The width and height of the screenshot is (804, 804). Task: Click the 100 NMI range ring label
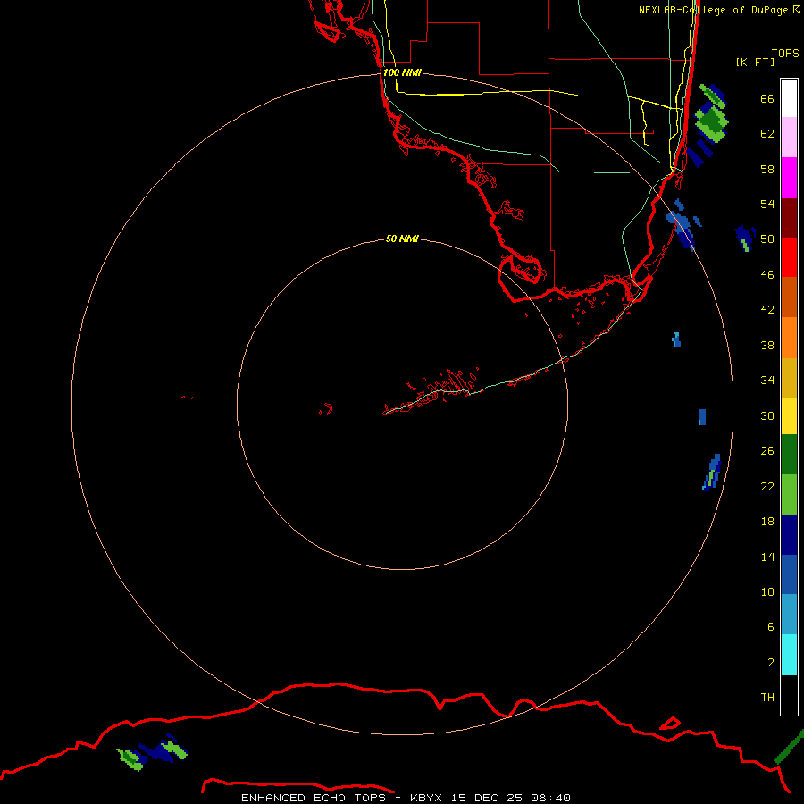[402, 72]
